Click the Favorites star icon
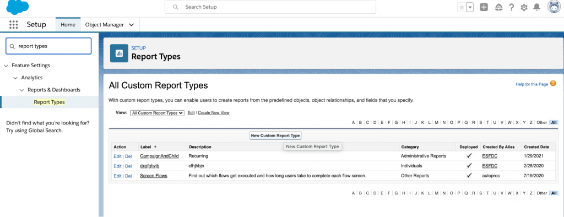The image size is (564, 217). [x=462, y=7]
